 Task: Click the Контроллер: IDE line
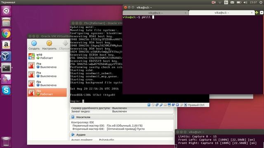82,123
